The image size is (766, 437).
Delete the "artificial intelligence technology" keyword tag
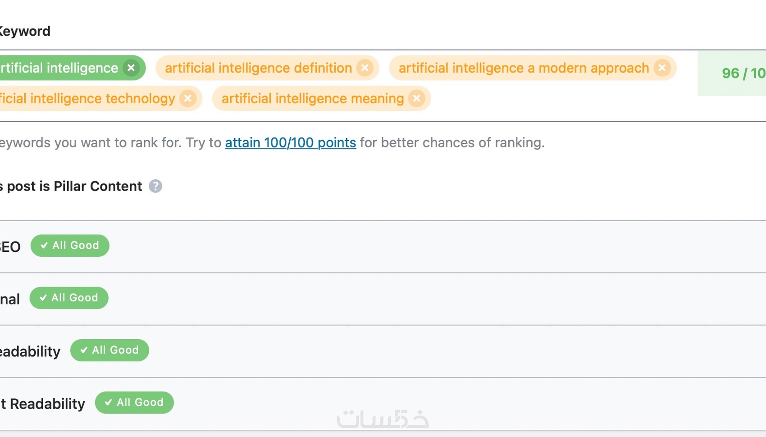pos(188,98)
